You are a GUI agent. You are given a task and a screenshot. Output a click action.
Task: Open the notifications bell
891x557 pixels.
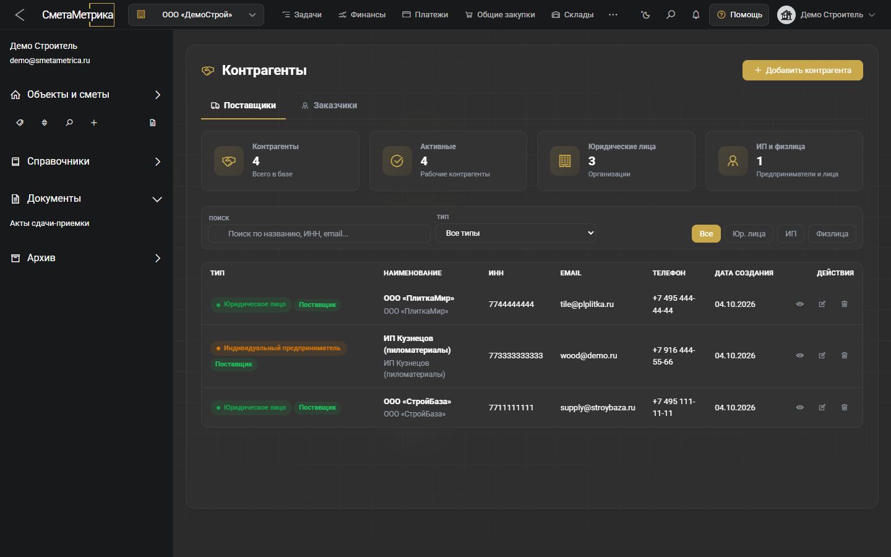(696, 15)
